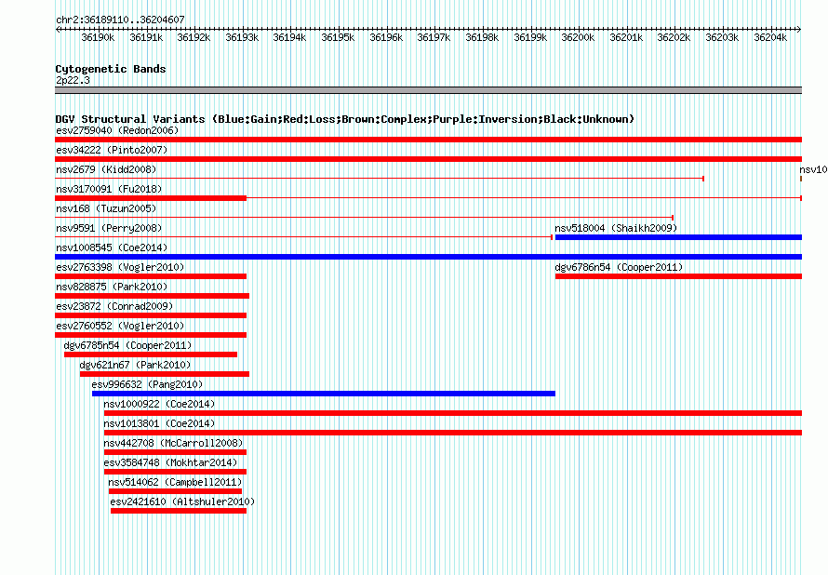Select the esv34222 (Pinto2007) variant label
The image size is (828, 575).
(112, 150)
